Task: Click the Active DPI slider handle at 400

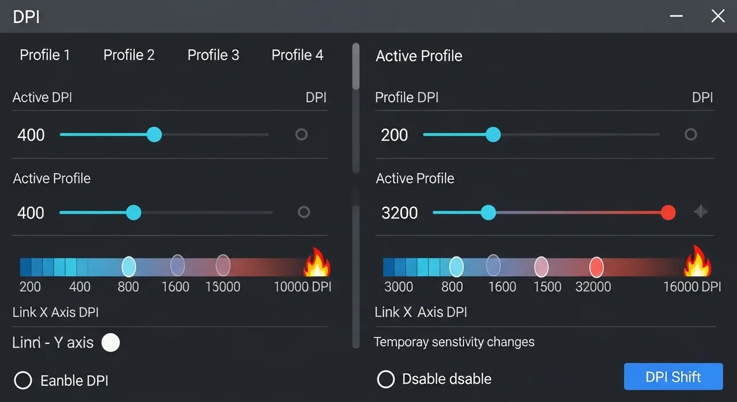Action: pyautogui.click(x=154, y=135)
